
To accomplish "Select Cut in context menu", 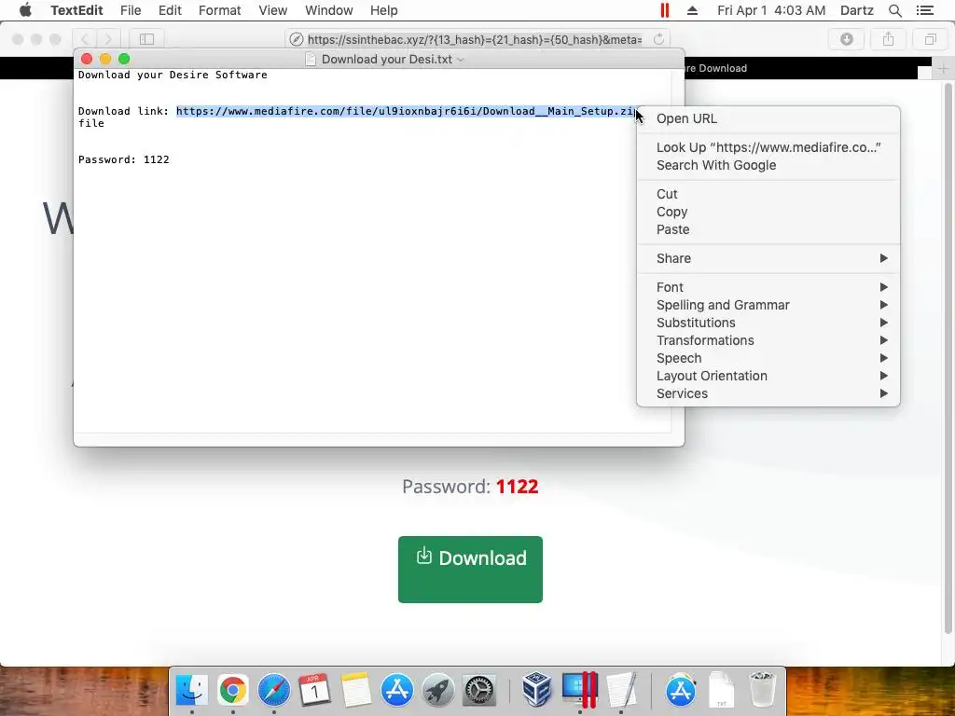I will tap(768, 194).
